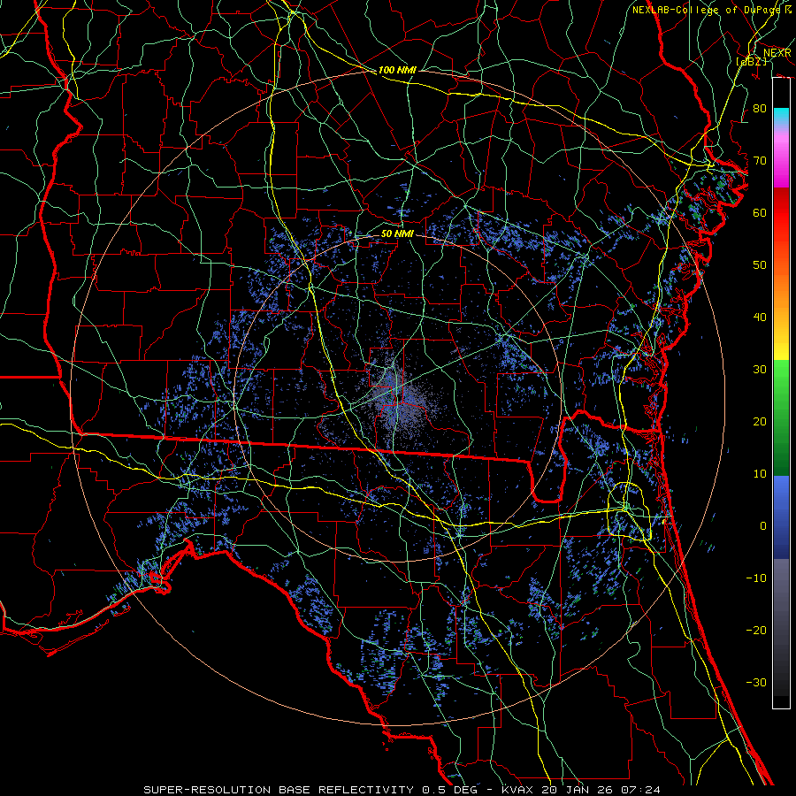Click the gray clutter at the radar center
796x796 pixels.
[399, 399]
